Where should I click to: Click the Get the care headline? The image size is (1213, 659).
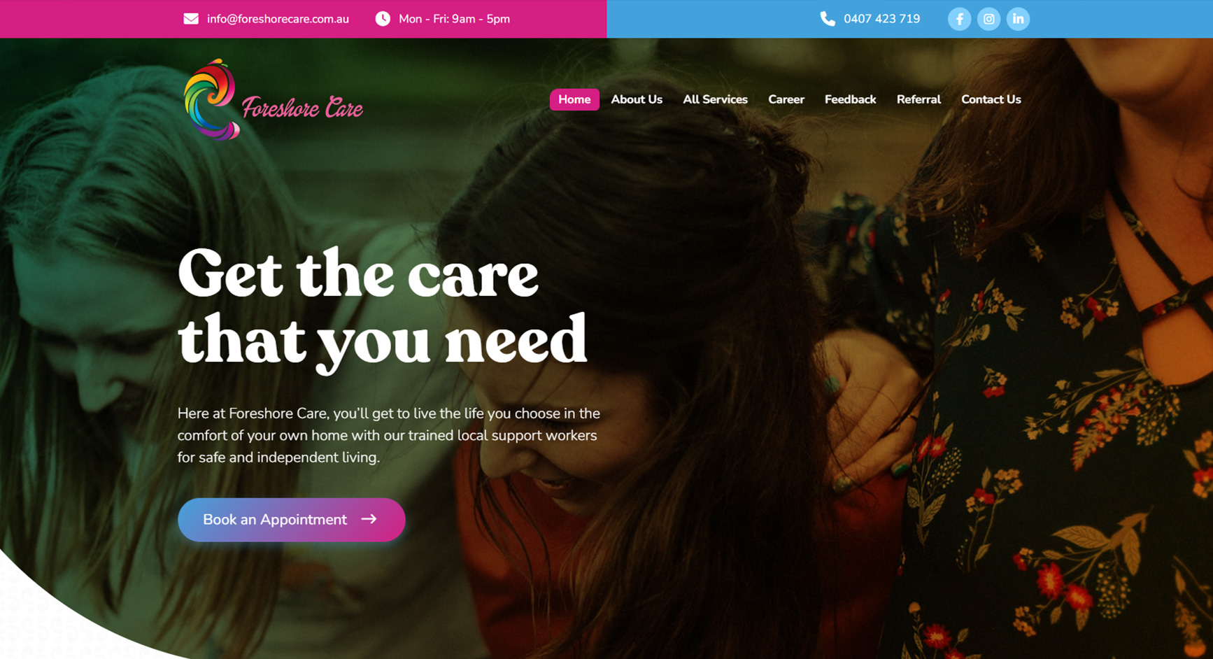tap(382, 307)
